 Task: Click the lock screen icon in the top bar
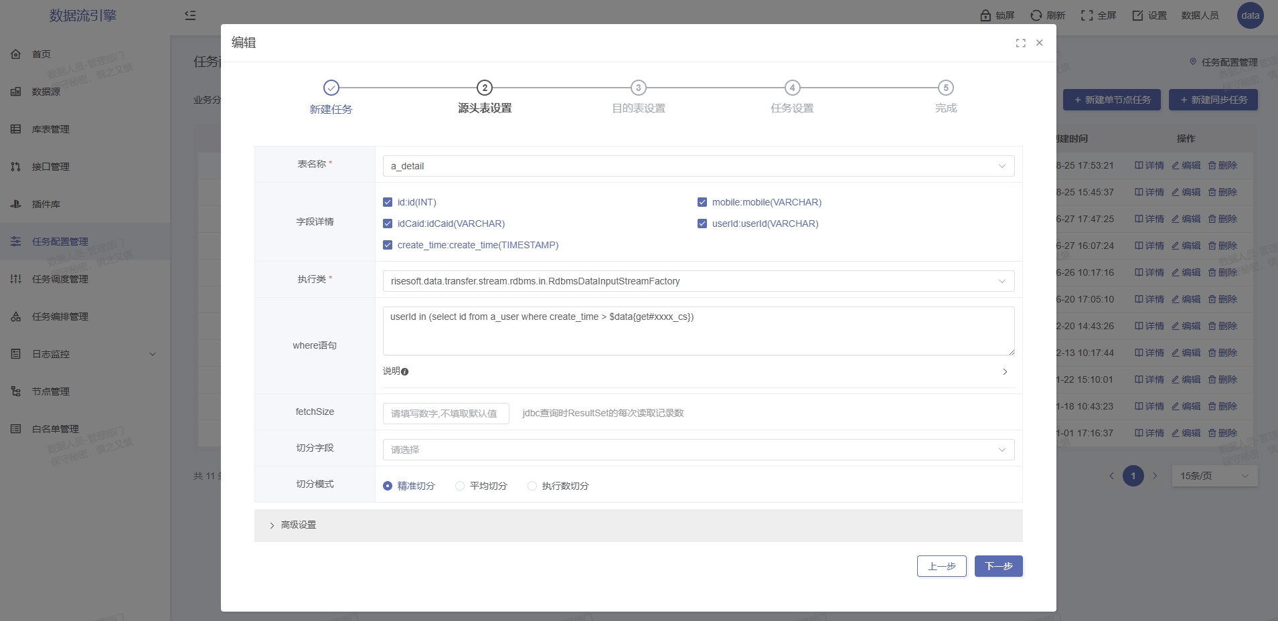pos(985,15)
